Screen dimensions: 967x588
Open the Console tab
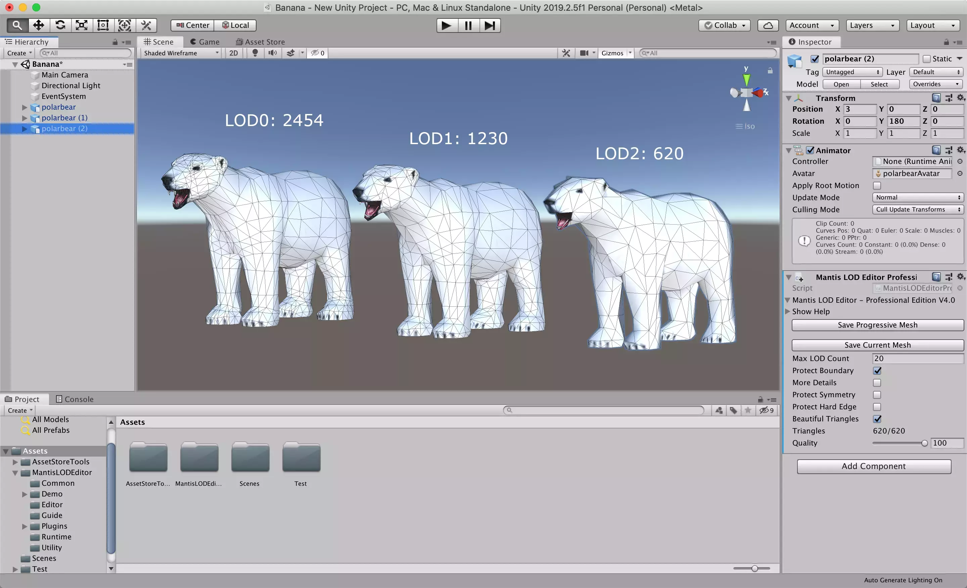75,399
